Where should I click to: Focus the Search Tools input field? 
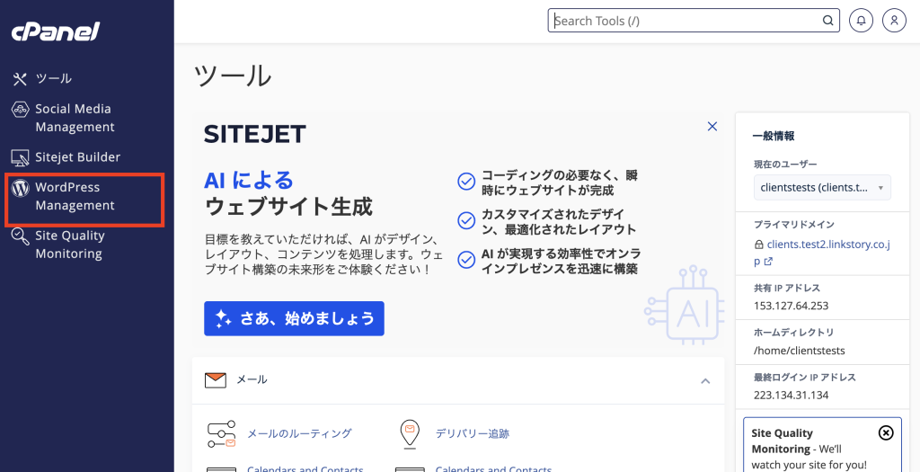683,21
